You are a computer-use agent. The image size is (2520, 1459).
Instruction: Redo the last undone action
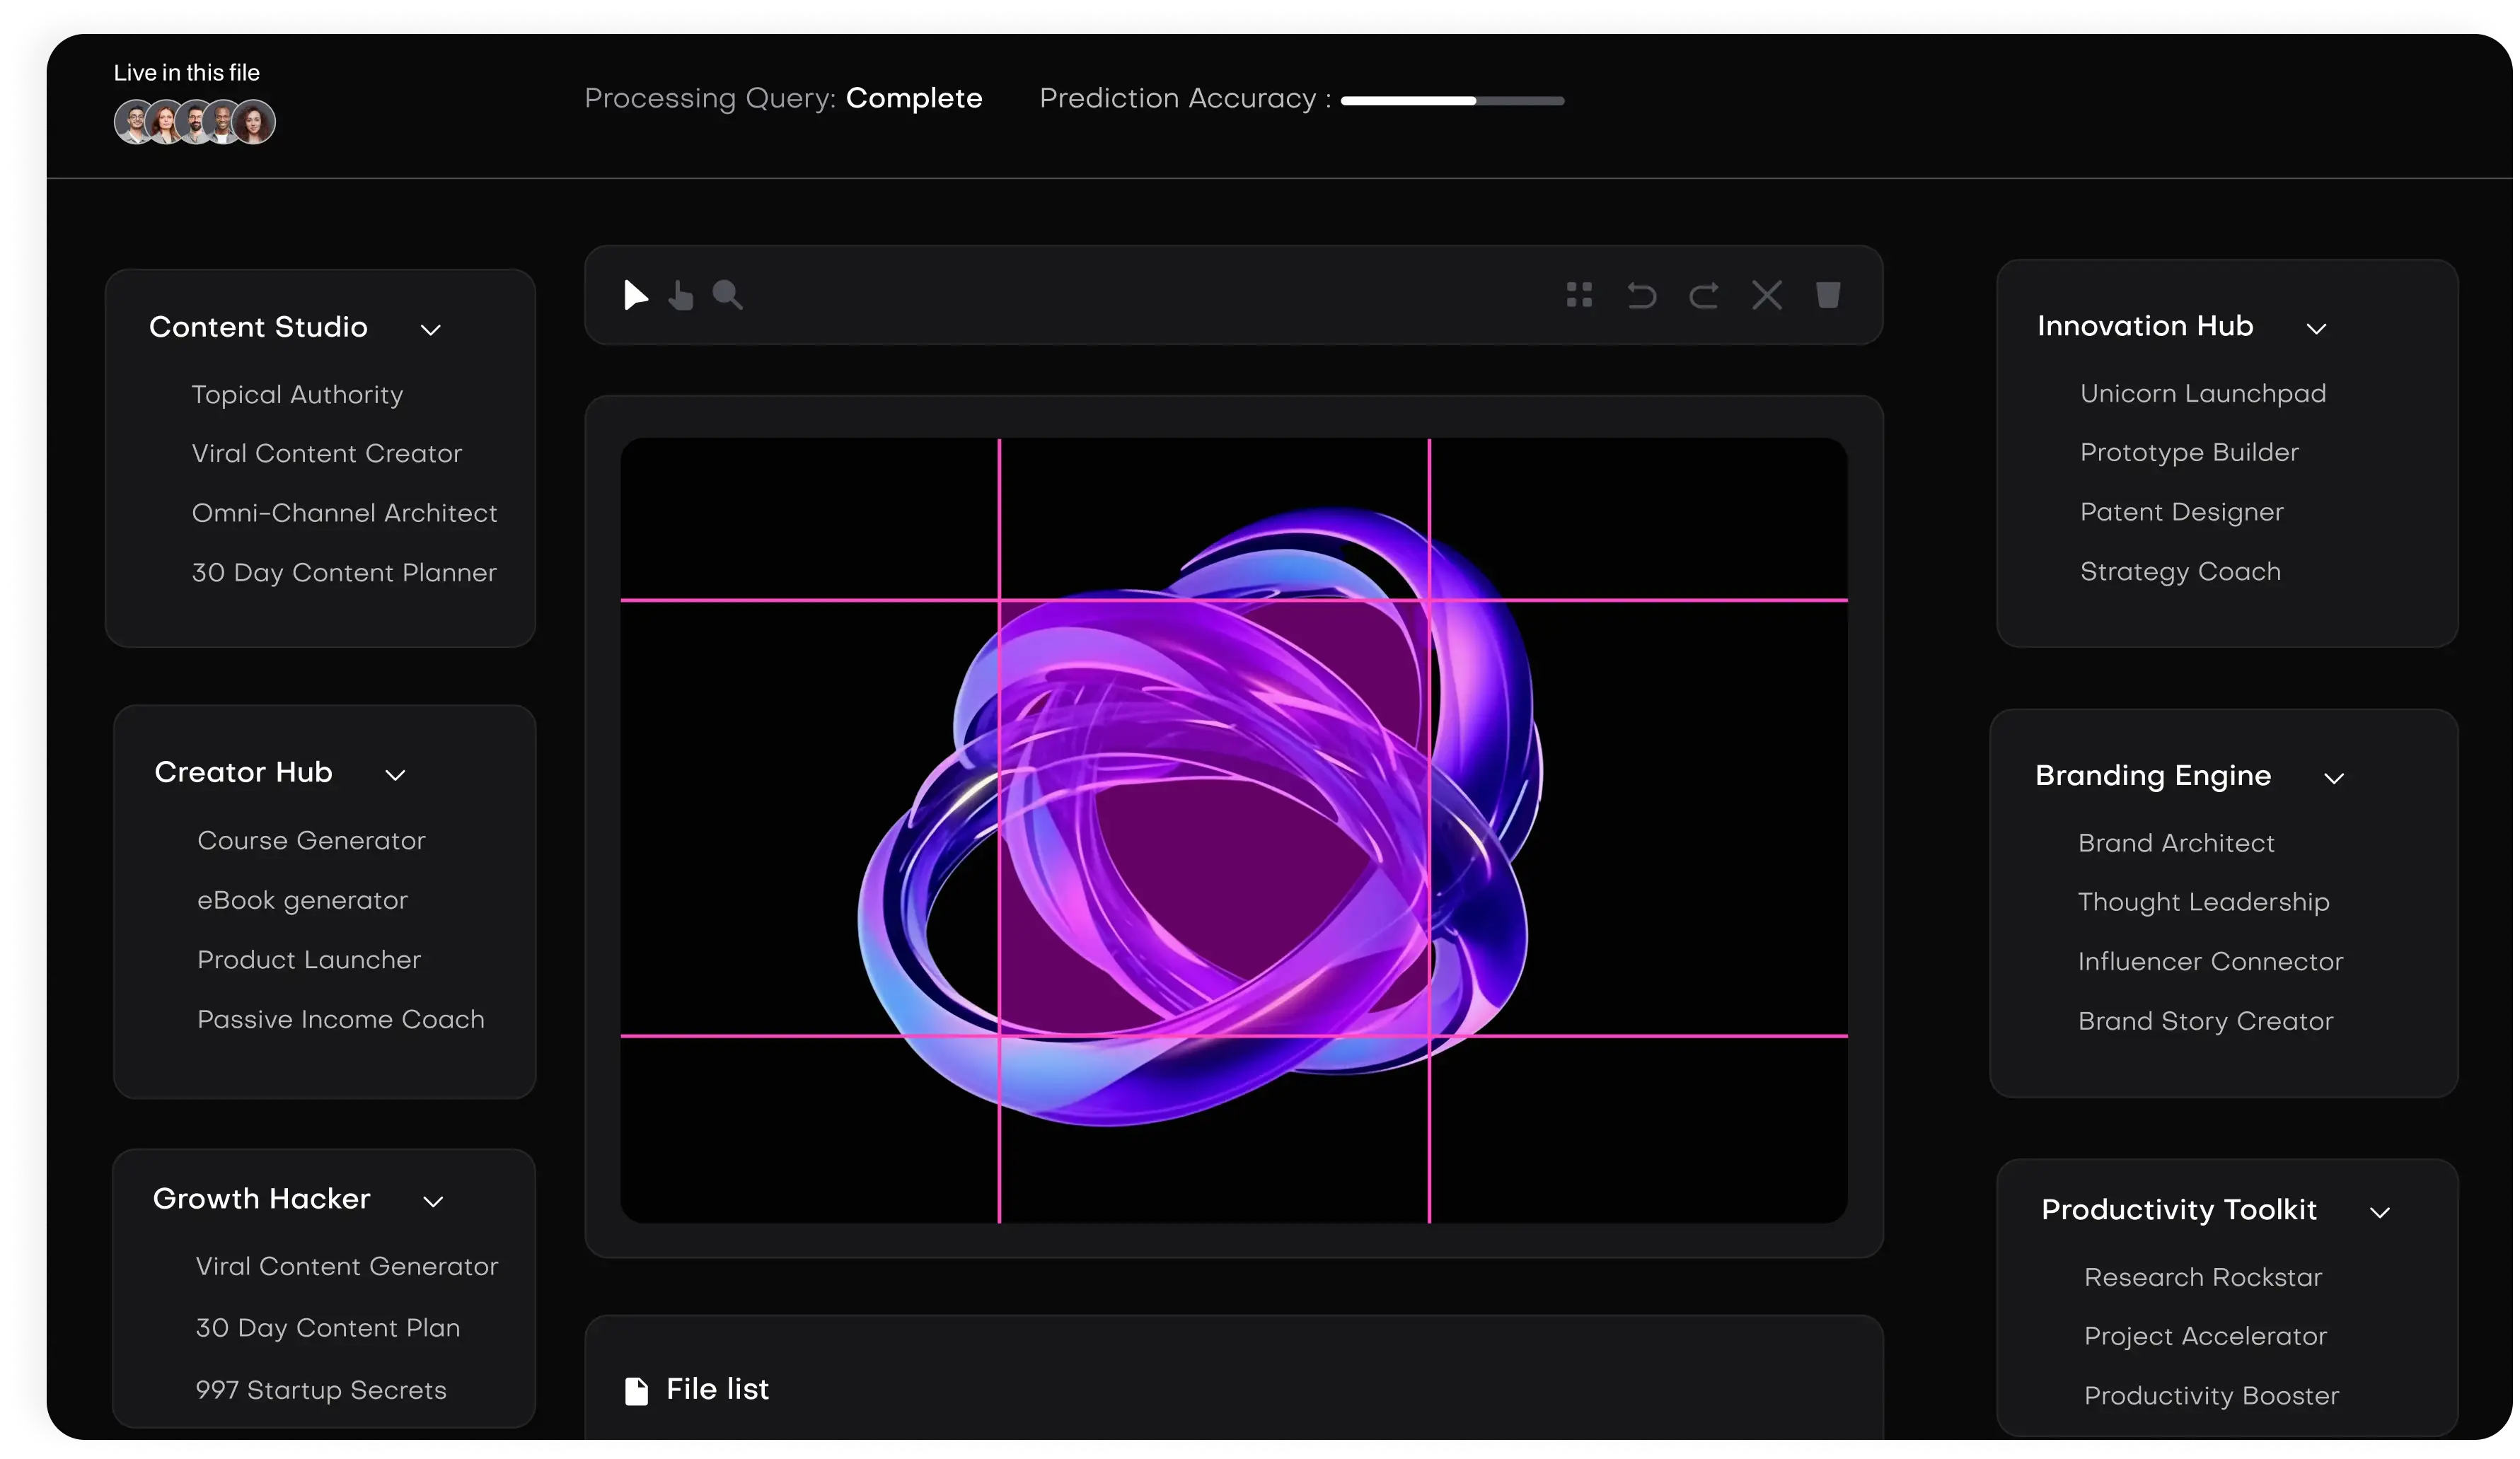point(1705,295)
